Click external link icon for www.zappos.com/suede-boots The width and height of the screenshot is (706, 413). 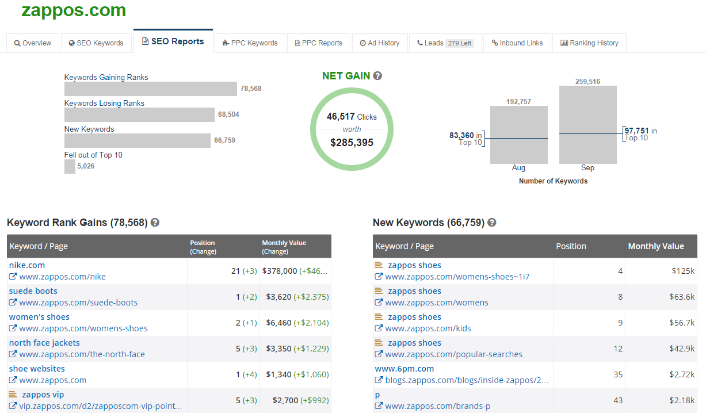13,303
